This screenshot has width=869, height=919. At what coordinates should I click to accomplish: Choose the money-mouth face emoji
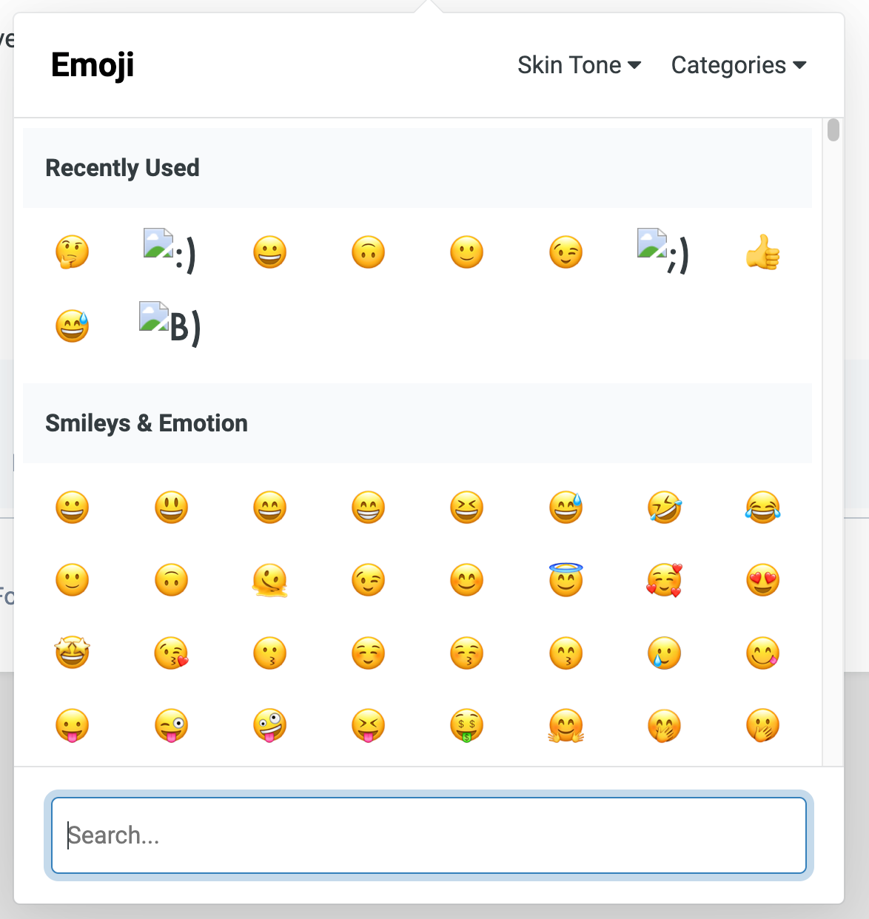[467, 726]
